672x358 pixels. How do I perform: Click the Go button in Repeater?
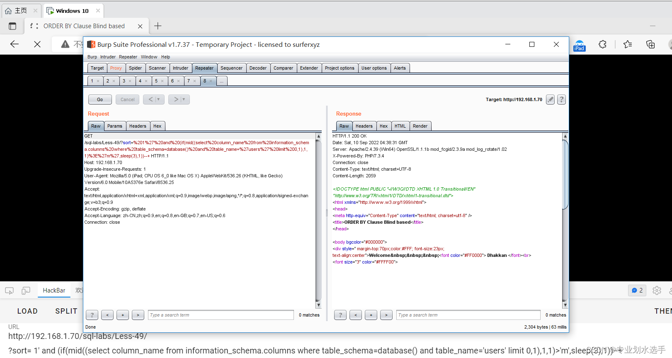click(x=100, y=99)
